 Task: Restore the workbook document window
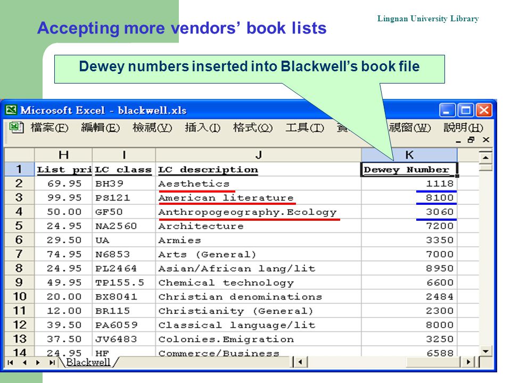(471, 140)
